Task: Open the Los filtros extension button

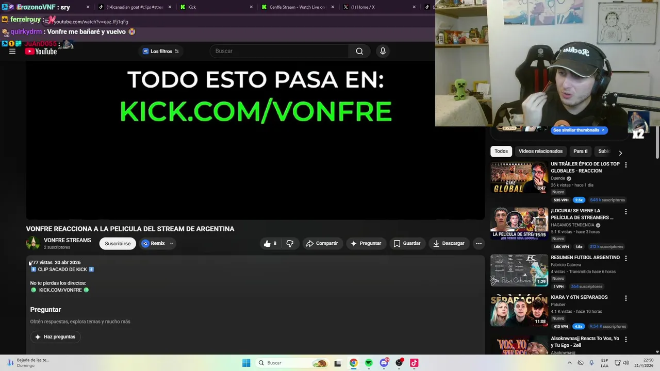Action: pos(161,51)
